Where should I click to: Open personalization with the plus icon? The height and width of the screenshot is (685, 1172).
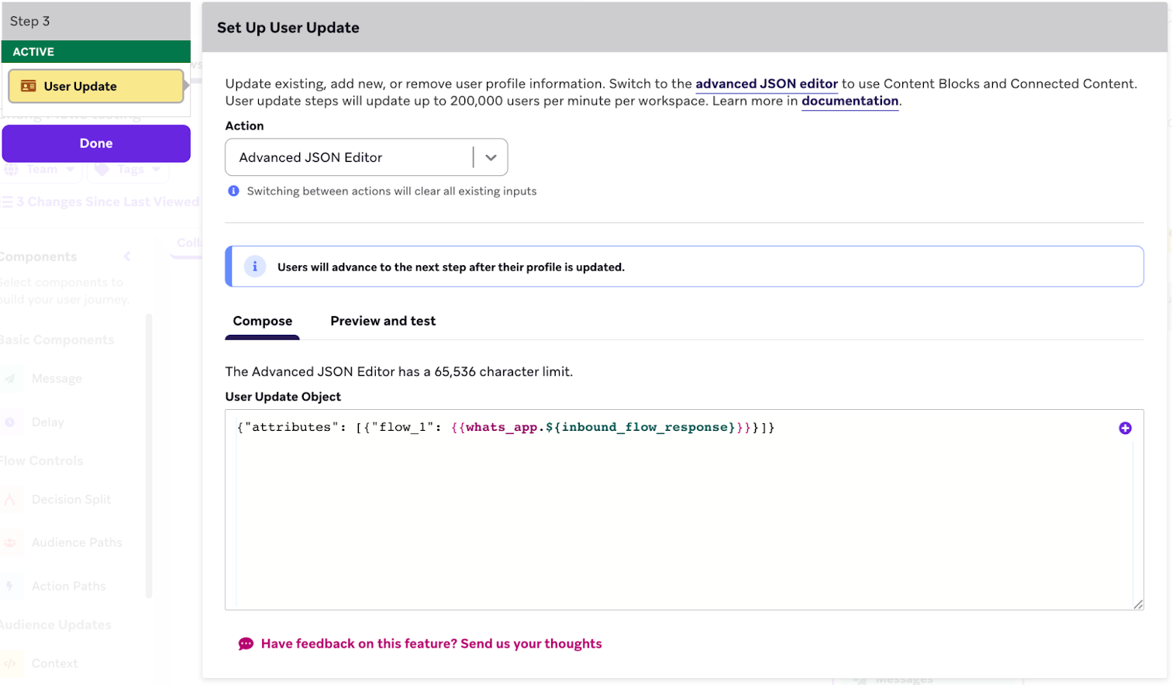[1125, 428]
